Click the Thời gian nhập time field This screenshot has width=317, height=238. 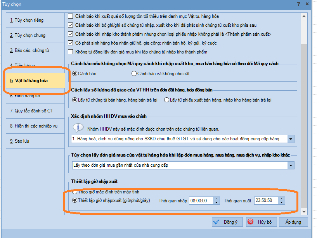200,201
